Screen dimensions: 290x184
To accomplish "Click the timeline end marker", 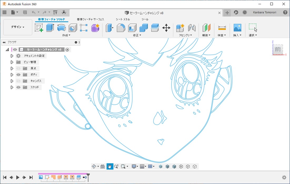I will pos(88,177).
